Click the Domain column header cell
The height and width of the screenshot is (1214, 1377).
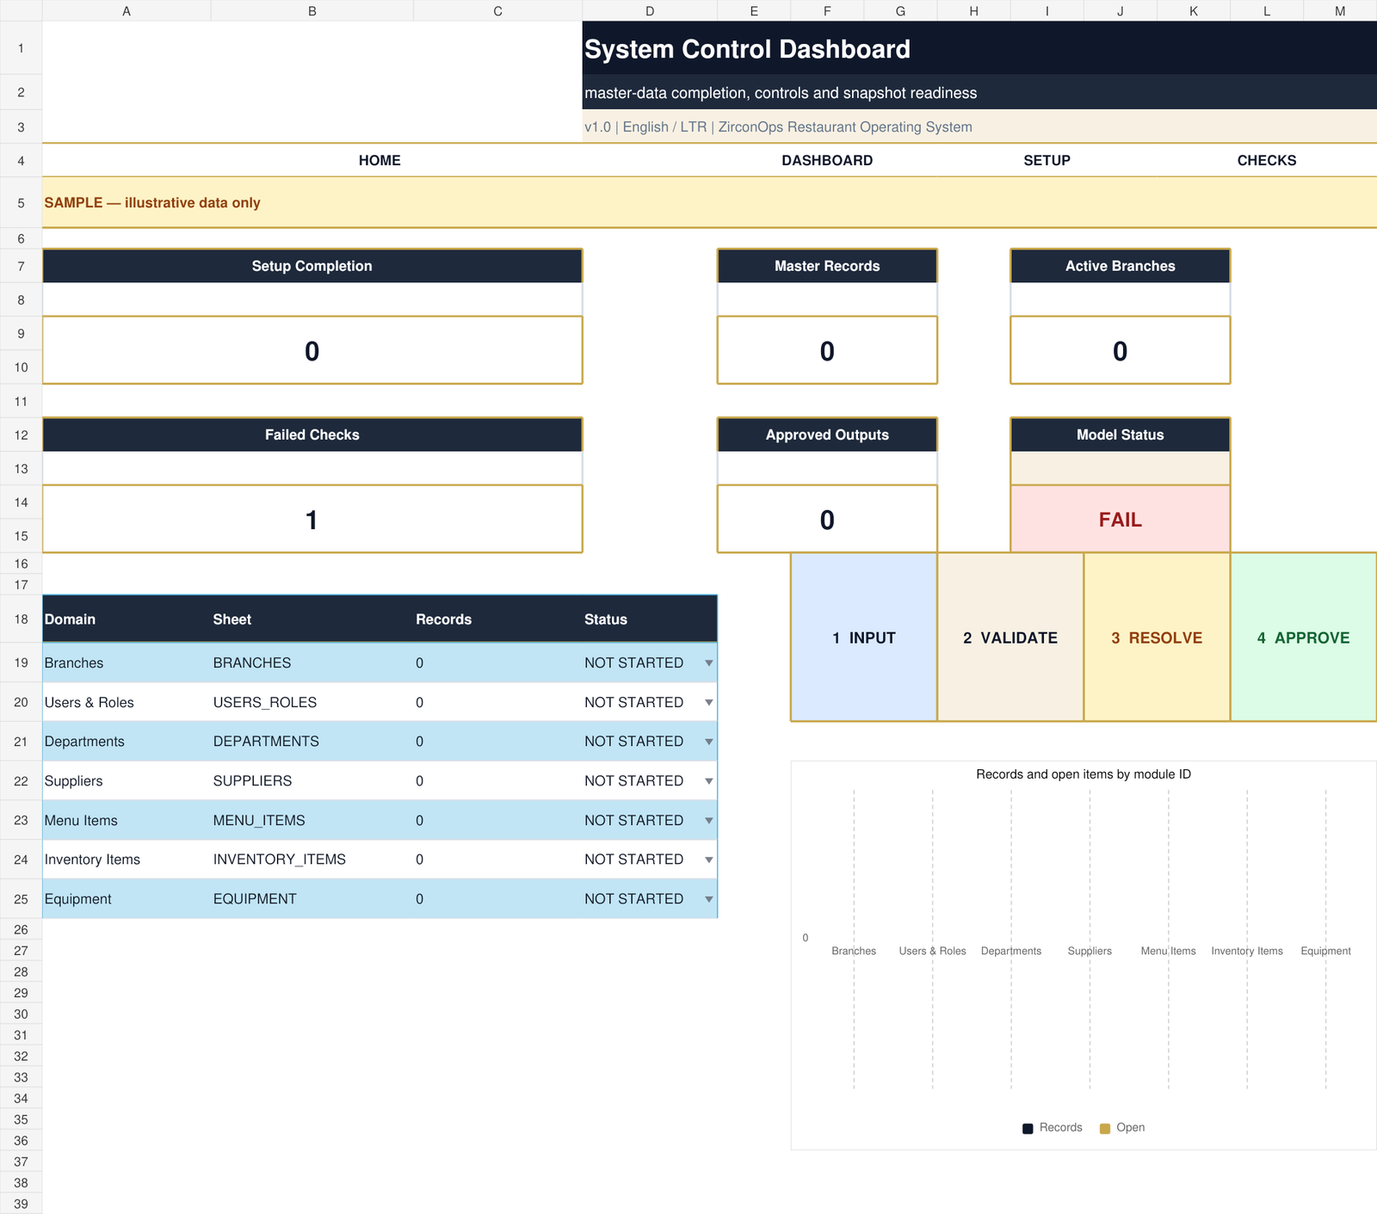tap(127, 619)
